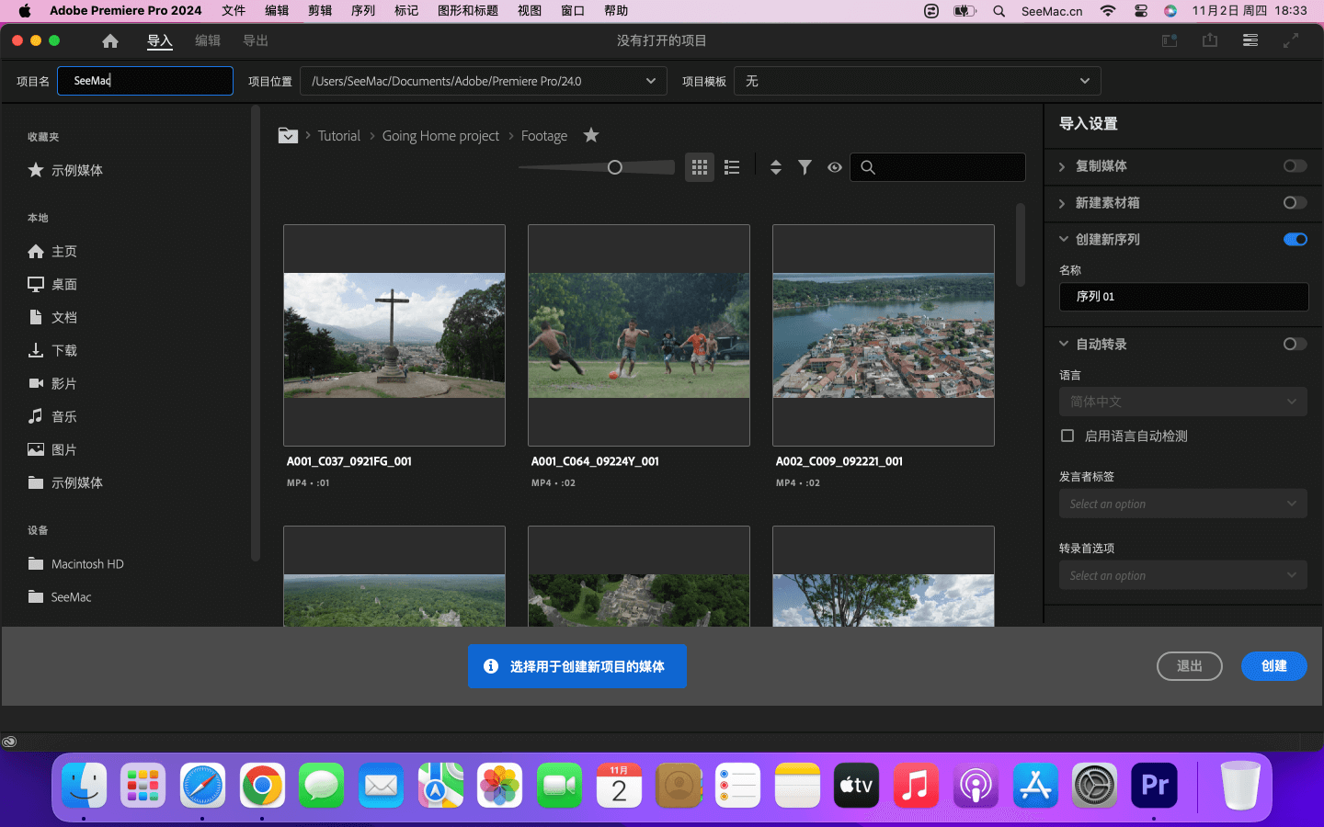This screenshot has height=827, width=1324.
Task: Click the 退出 button
Action: (1189, 666)
